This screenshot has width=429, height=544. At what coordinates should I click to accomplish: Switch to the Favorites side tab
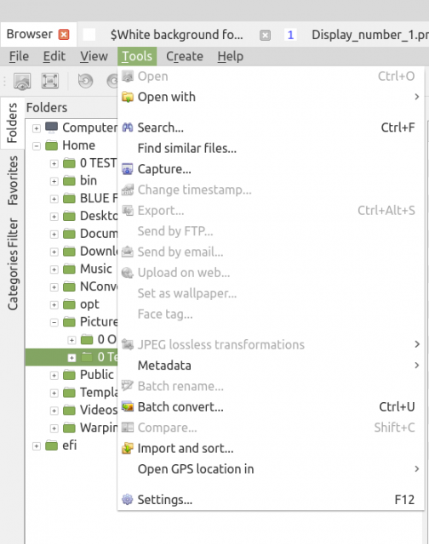coord(13,180)
